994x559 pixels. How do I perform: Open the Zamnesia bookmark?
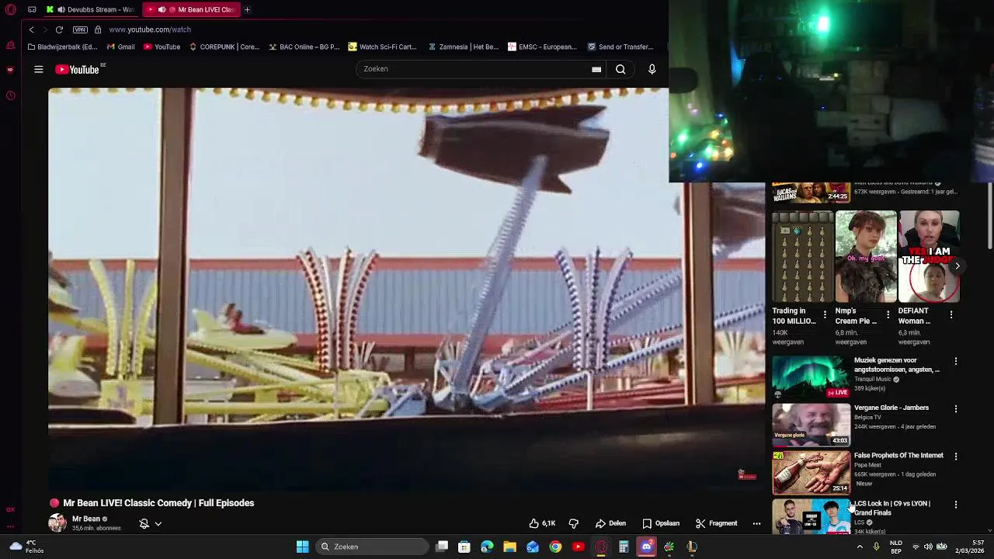[x=464, y=47]
